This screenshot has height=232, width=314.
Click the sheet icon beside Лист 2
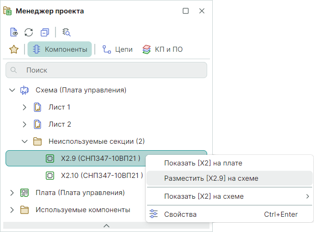click(x=37, y=124)
